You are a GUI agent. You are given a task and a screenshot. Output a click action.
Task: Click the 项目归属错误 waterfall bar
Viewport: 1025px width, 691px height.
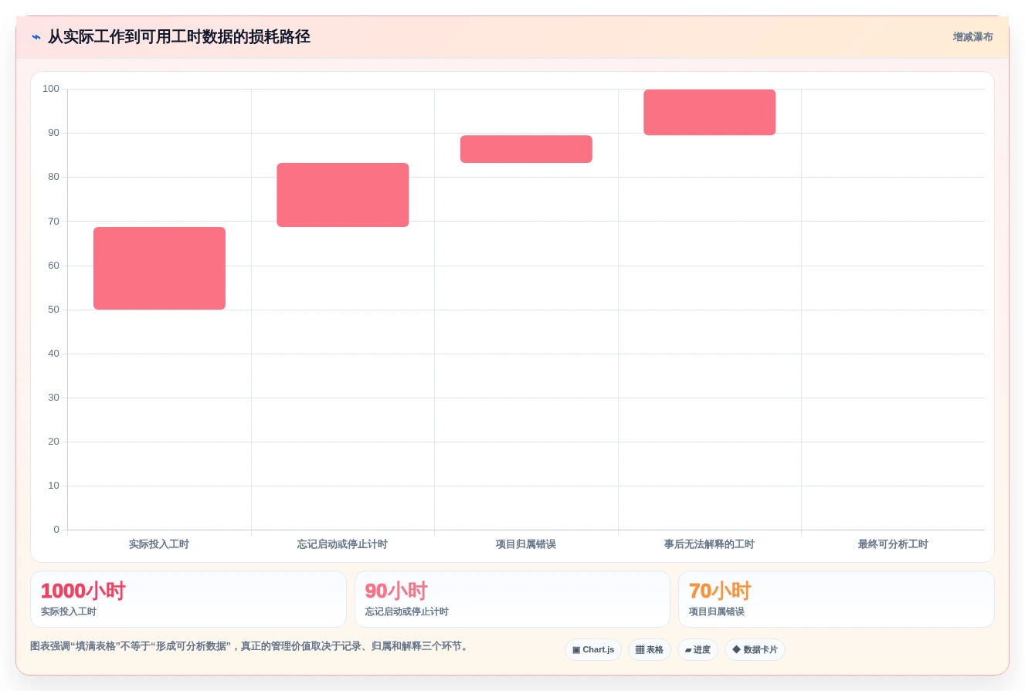coord(526,149)
